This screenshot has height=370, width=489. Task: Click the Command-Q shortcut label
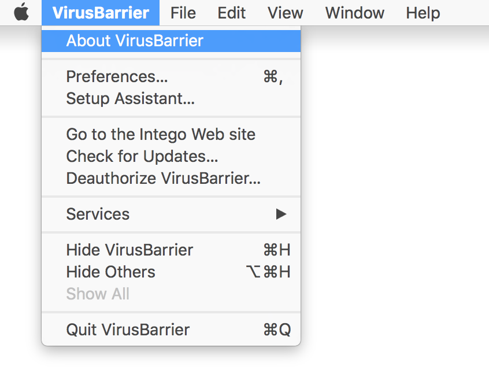[x=277, y=330]
